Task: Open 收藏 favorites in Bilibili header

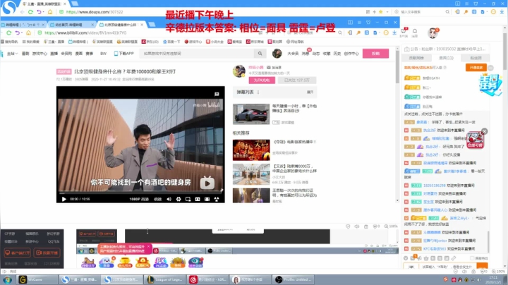Action: click(327, 54)
